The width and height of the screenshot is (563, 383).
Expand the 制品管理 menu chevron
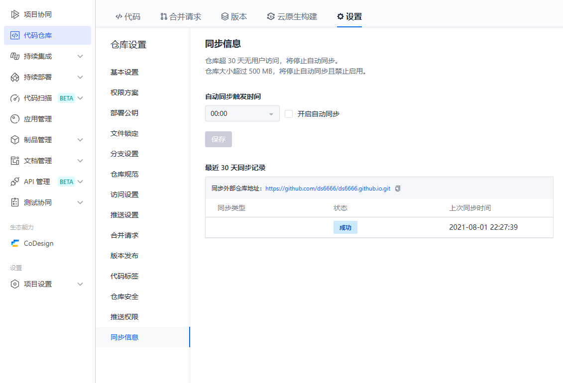(x=81, y=140)
